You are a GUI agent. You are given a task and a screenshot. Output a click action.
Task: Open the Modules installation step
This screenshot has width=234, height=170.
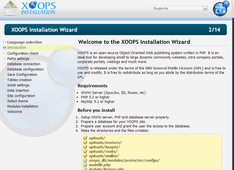[23, 106]
